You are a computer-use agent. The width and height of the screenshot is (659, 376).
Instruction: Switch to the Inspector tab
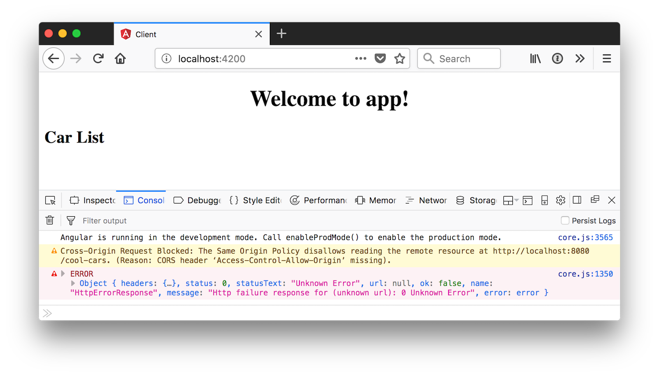(93, 201)
